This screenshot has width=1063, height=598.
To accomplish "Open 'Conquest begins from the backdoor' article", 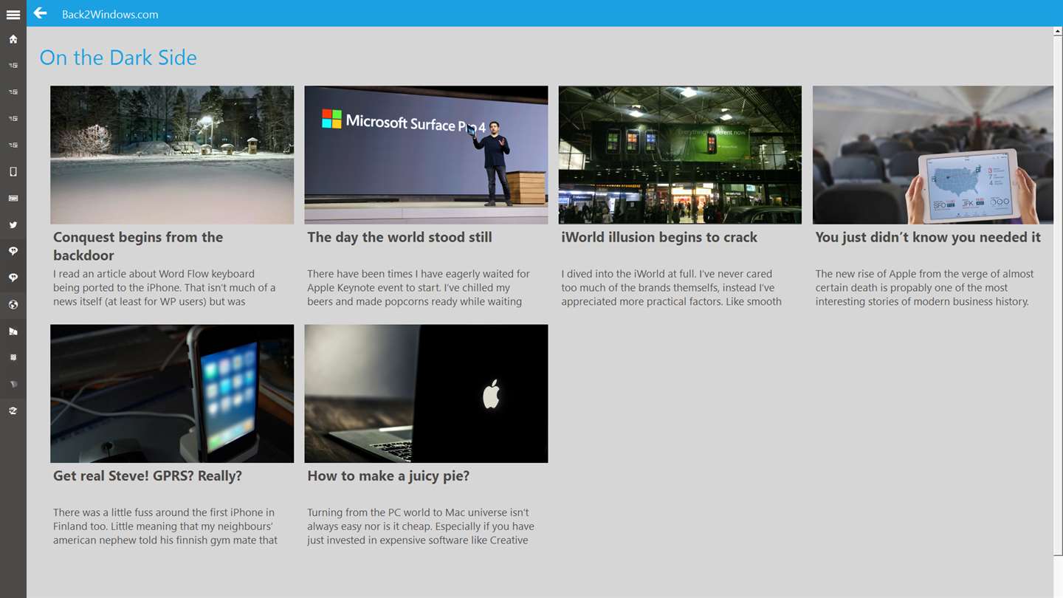I will tap(138, 246).
